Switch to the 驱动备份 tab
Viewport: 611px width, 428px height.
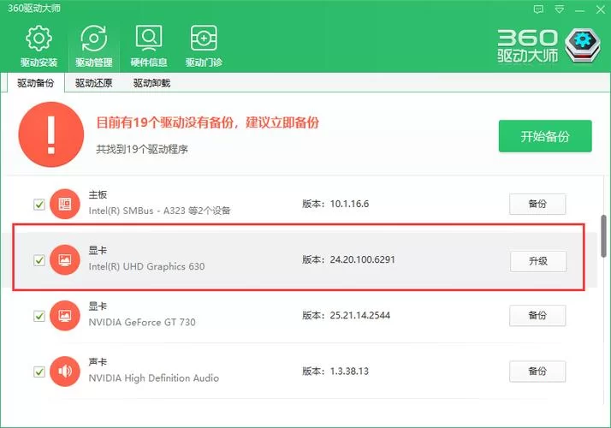(35, 83)
